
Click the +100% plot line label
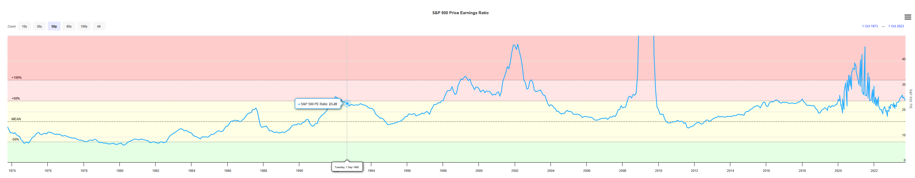click(x=16, y=77)
